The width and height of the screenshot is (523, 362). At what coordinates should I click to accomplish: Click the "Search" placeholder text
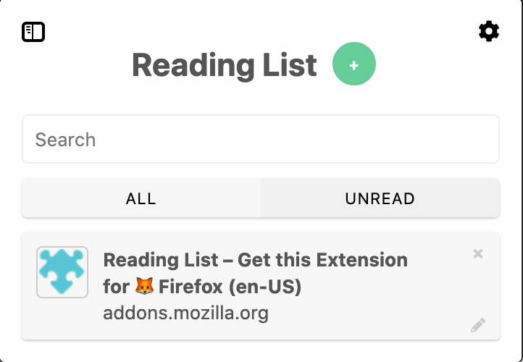coord(65,139)
